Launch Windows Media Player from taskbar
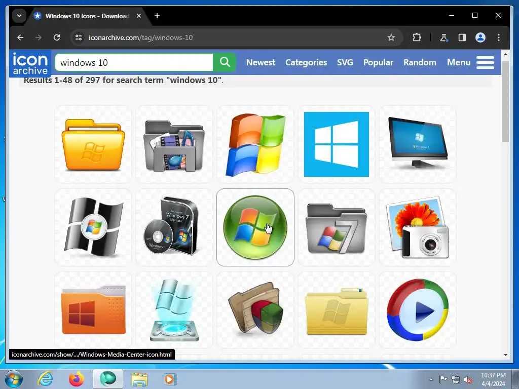 pyautogui.click(x=170, y=379)
